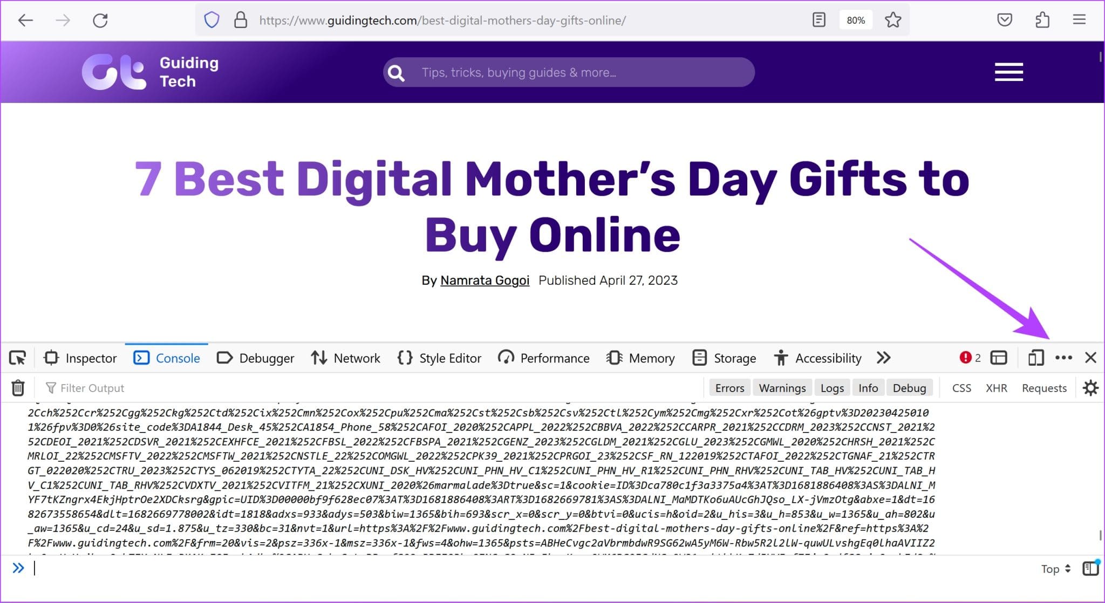Toggle the Errors filter button
Image resolution: width=1105 pixels, height=603 pixels.
pyautogui.click(x=729, y=387)
